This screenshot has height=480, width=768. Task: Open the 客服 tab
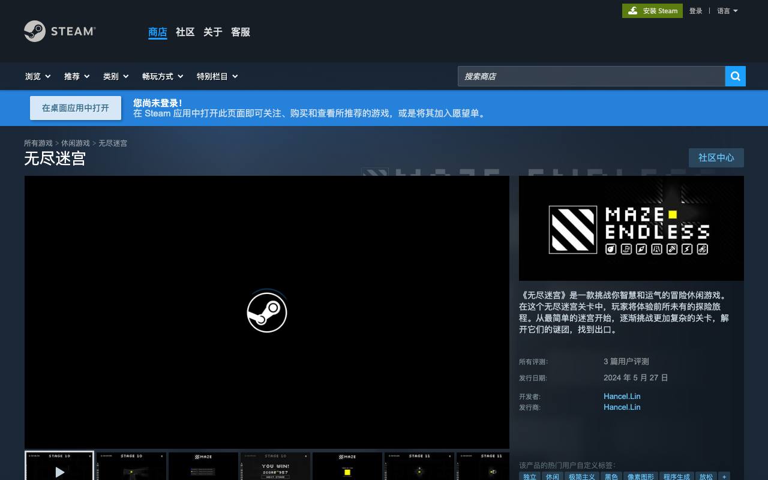[241, 32]
